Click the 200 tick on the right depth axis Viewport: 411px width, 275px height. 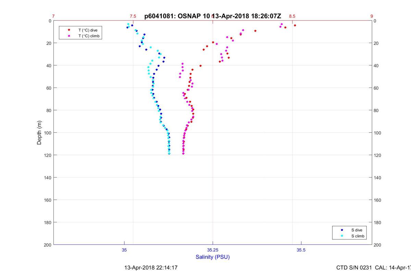point(377,245)
